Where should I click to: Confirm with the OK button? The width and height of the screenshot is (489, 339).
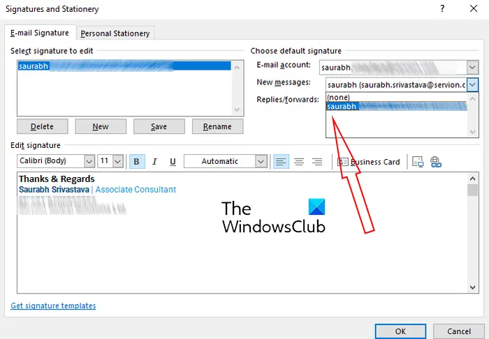400,331
